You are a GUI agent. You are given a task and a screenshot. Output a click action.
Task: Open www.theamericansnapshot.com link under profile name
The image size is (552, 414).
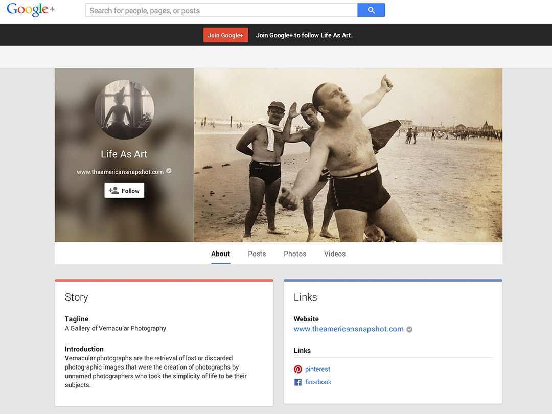pos(120,172)
